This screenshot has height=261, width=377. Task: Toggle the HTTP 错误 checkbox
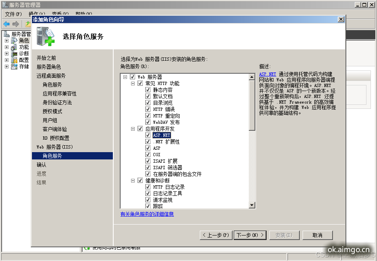point(148,109)
